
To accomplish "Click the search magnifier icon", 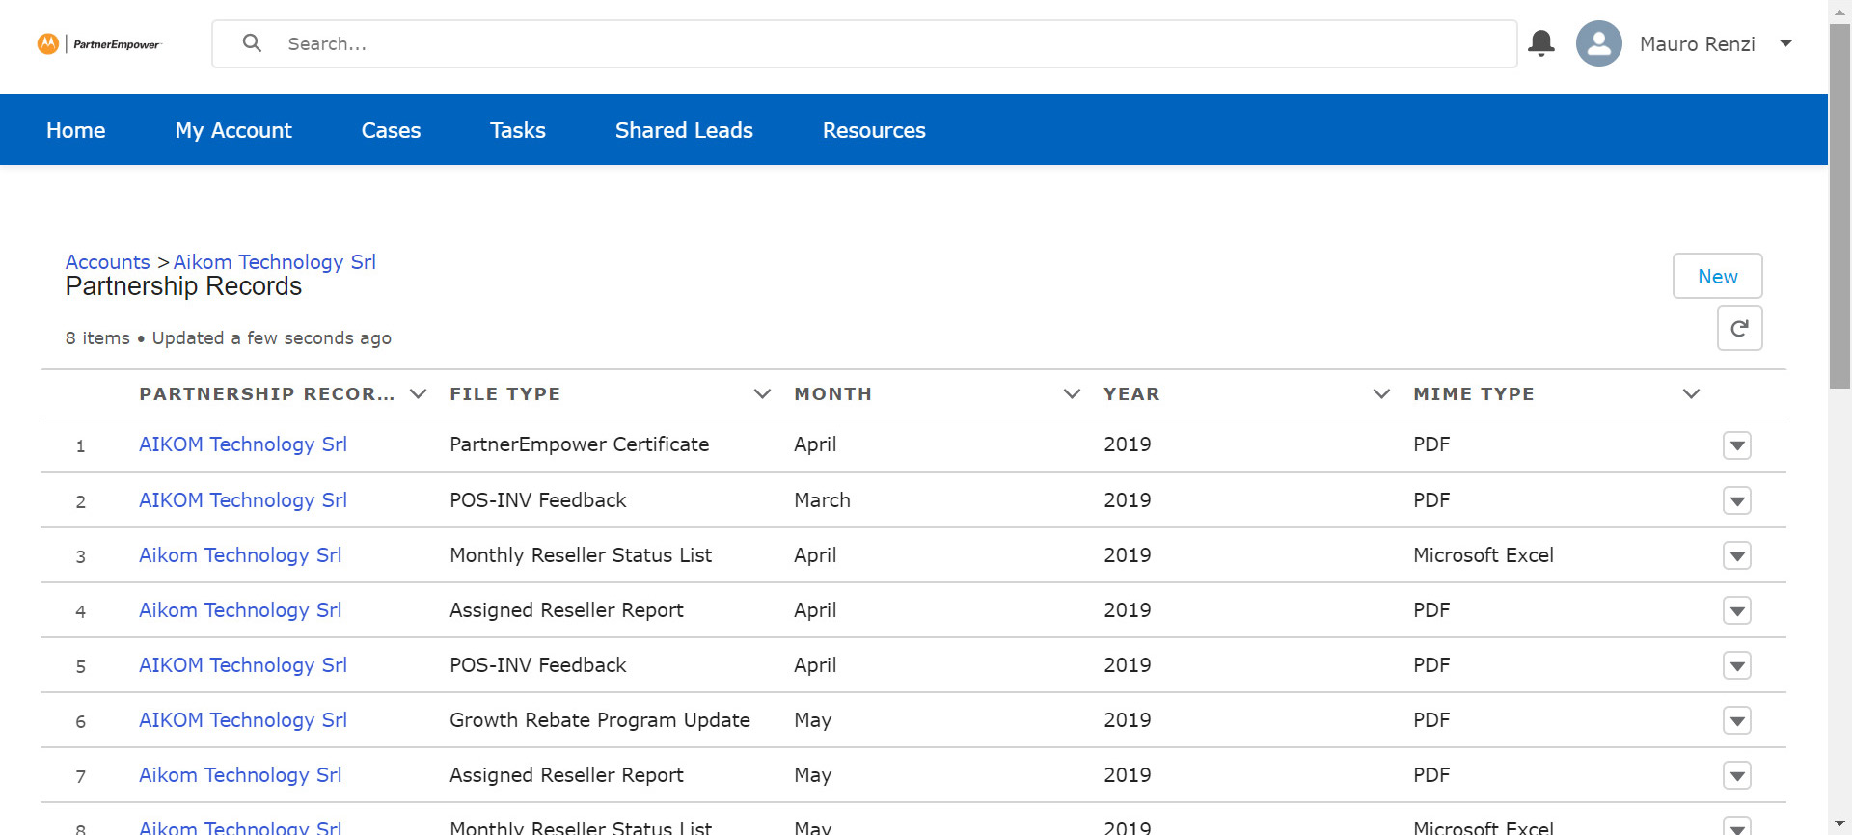I will 252,43.
